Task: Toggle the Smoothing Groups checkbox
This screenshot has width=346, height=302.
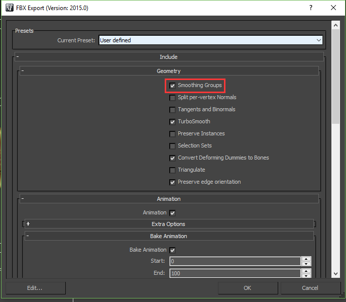Action: tap(172, 86)
